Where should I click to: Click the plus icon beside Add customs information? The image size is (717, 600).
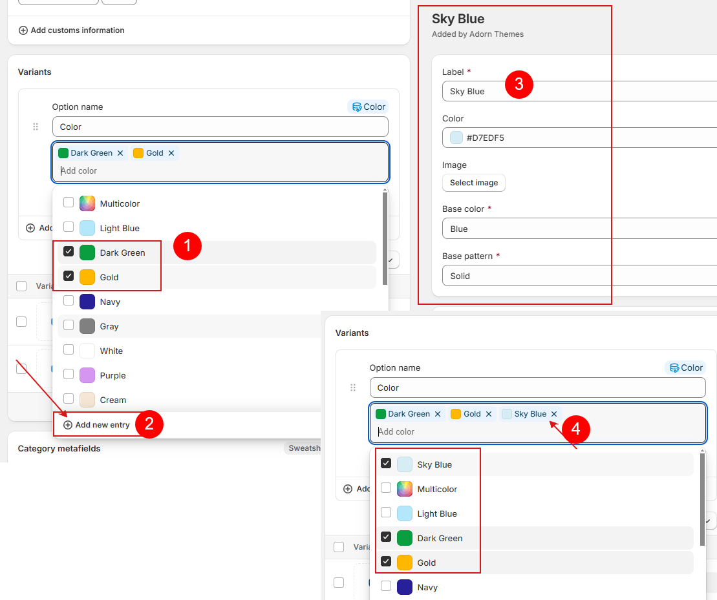pyautogui.click(x=23, y=30)
